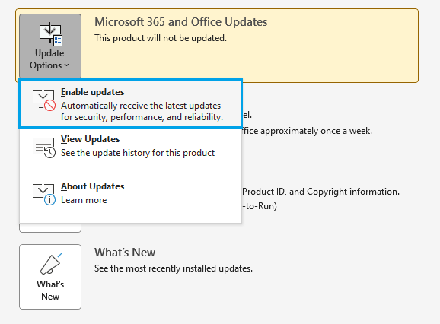Click the Enable updates blocked-download icon

point(44,99)
